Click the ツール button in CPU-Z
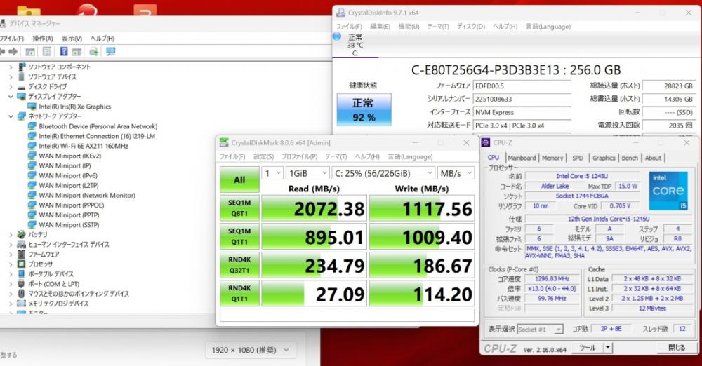This screenshot has height=366, width=702. tap(587, 347)
